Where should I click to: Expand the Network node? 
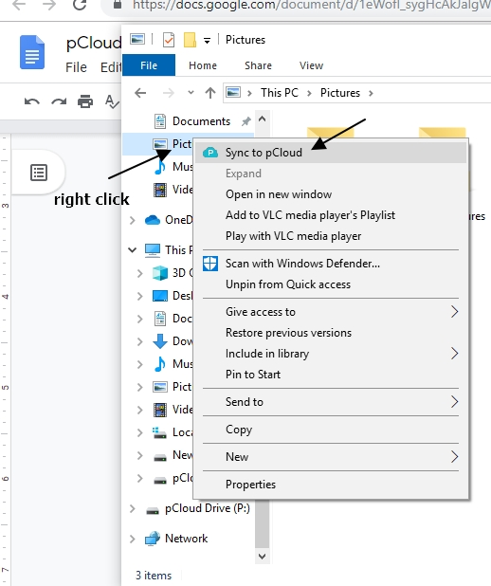click(x=133, y=539)
